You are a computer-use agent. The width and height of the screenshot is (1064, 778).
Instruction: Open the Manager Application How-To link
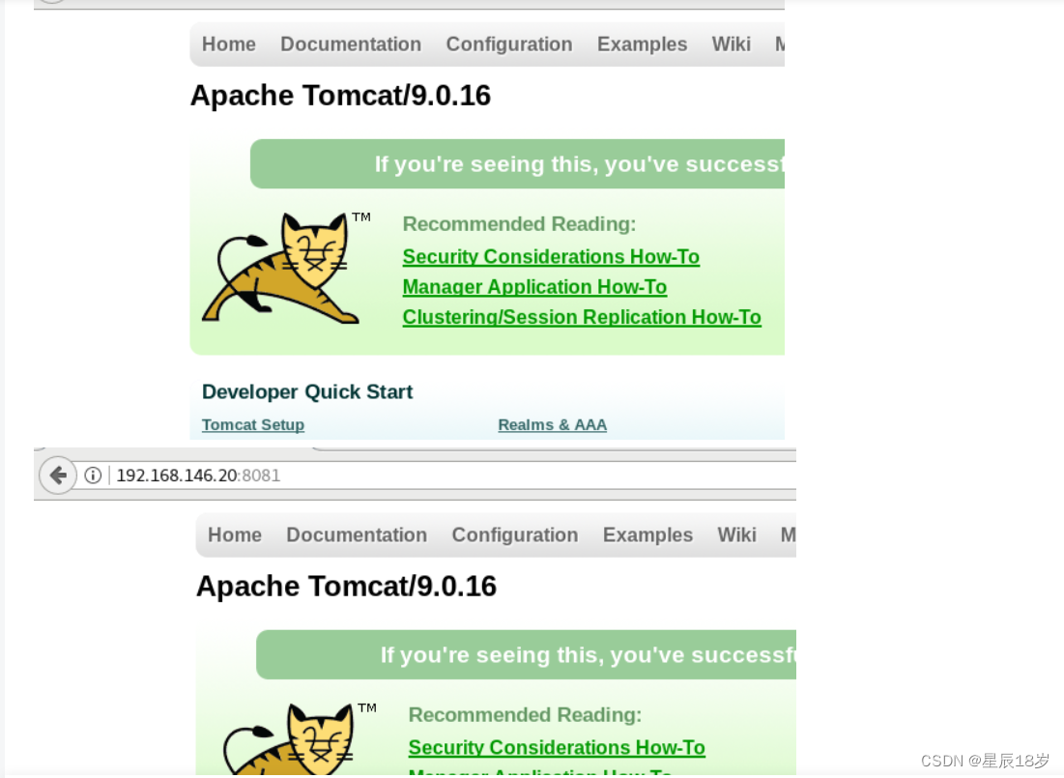pos(534,286)
